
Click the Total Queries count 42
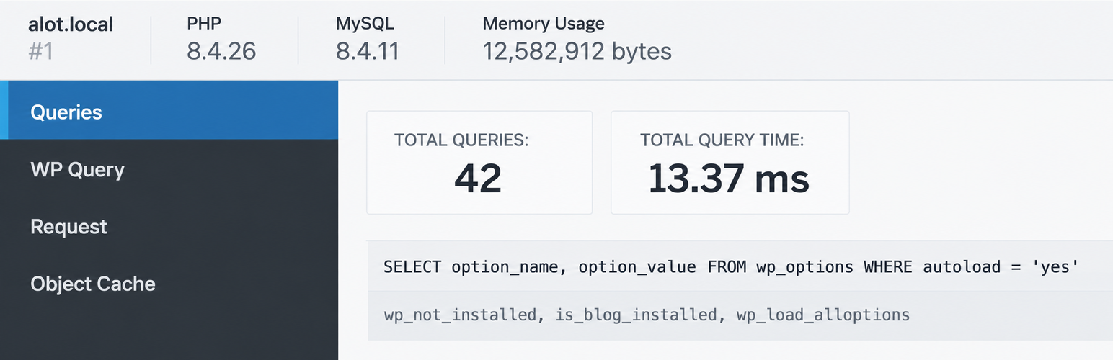478,178
